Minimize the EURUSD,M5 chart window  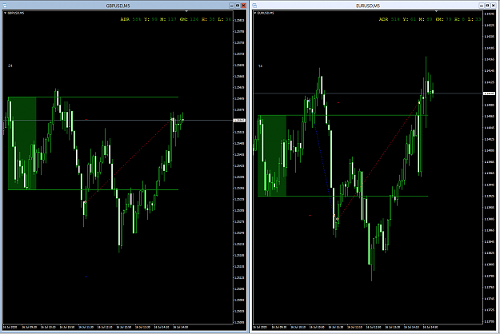482,6
